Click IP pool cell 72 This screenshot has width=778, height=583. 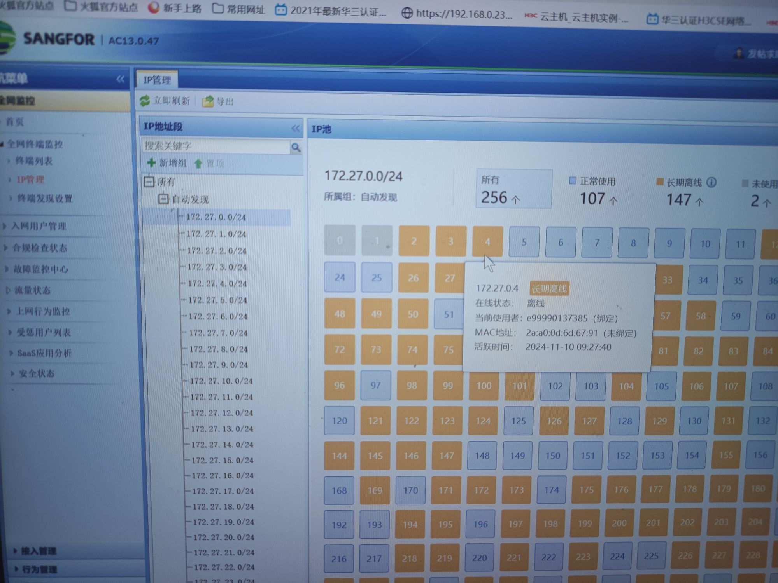click(x=340, y=349)
